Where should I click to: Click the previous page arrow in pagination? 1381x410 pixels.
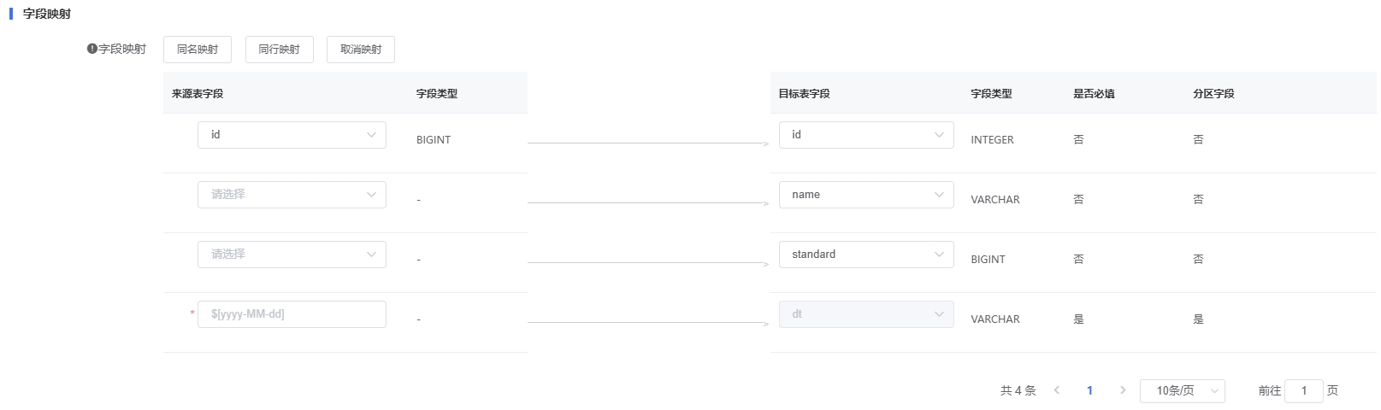pos(1057,390)
